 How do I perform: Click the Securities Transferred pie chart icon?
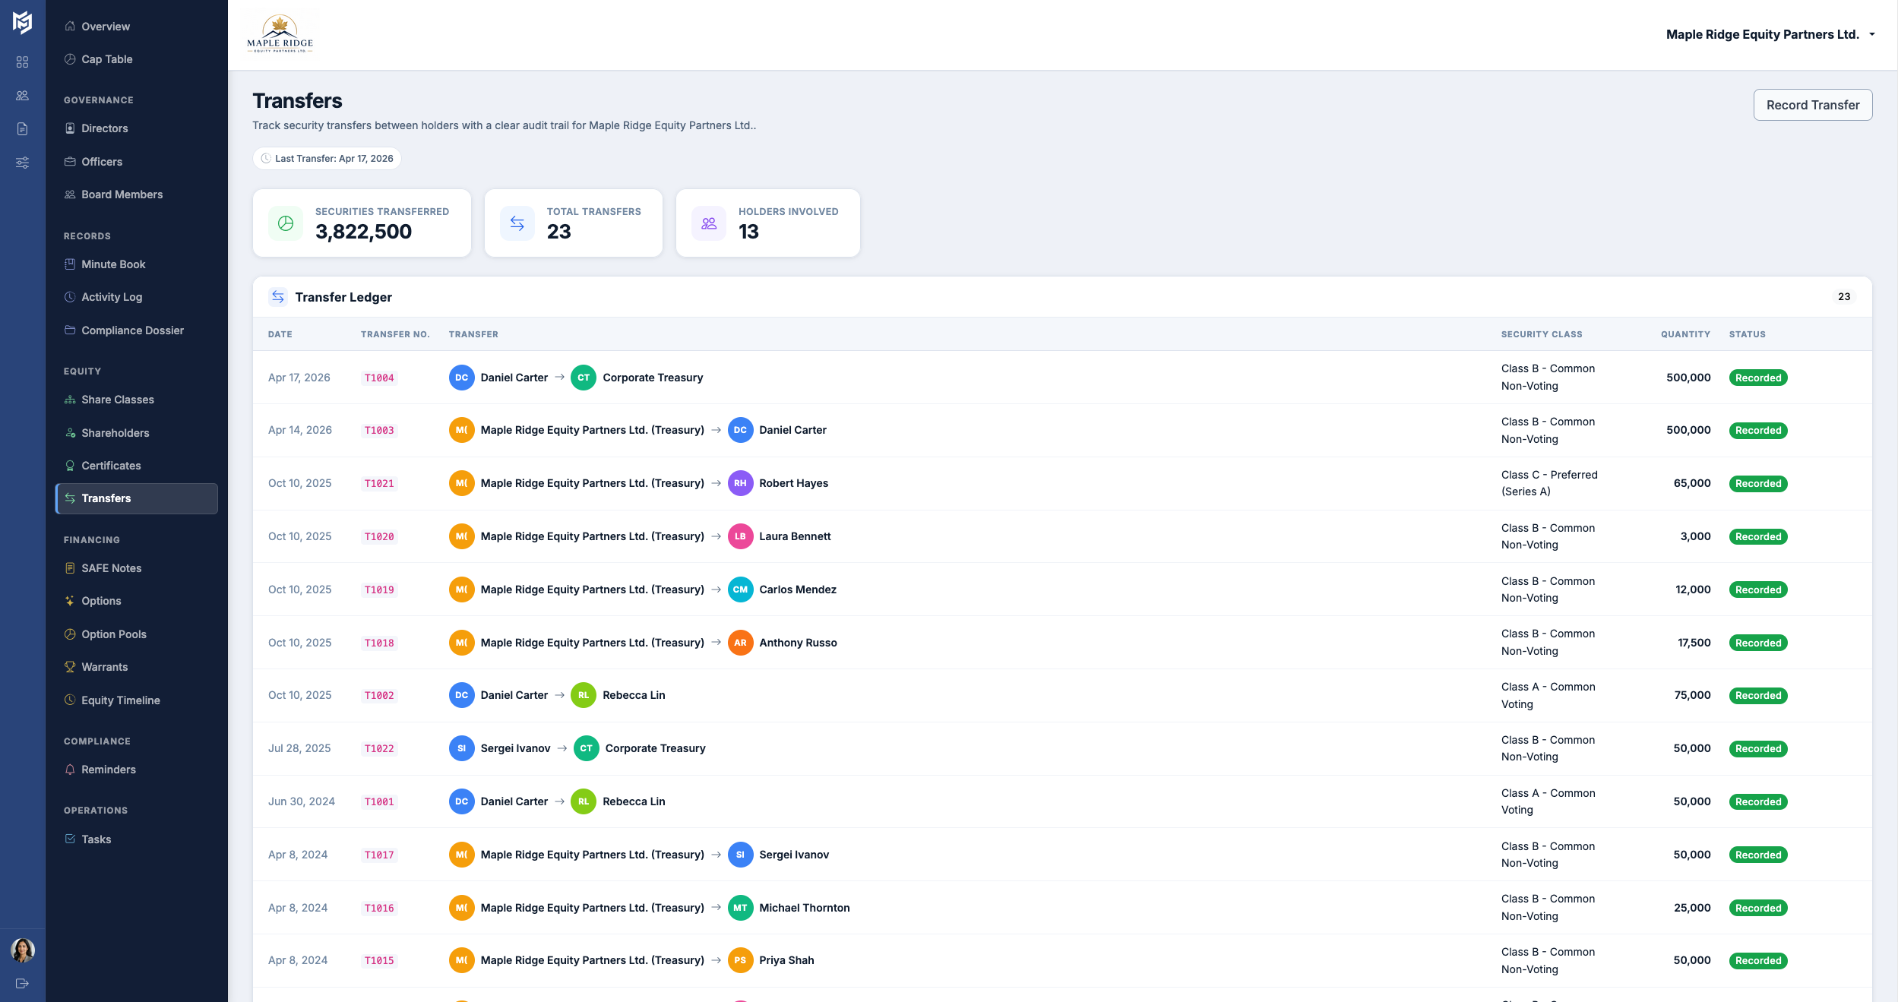286,223
